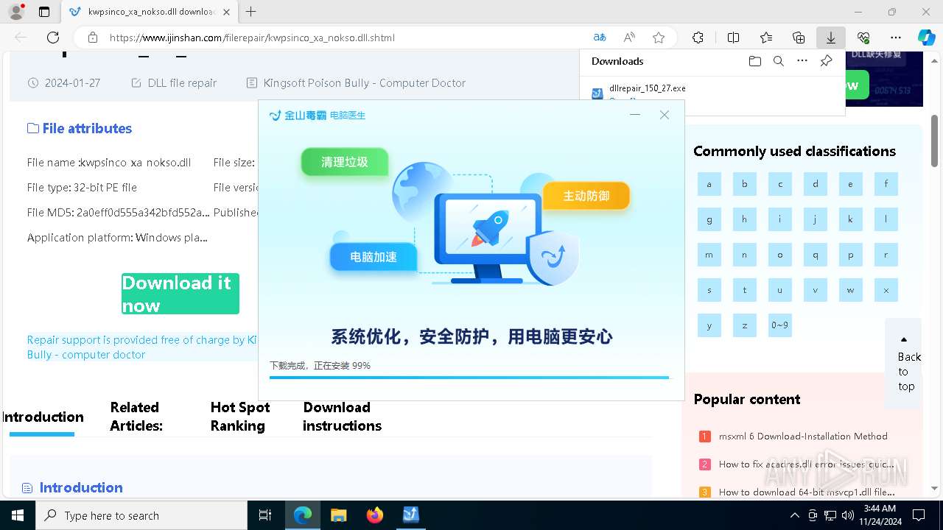This screenshot has width=943, height=530.
Task: Close the Kingsoft installer dialog
Action: click(x=665, y=115)
